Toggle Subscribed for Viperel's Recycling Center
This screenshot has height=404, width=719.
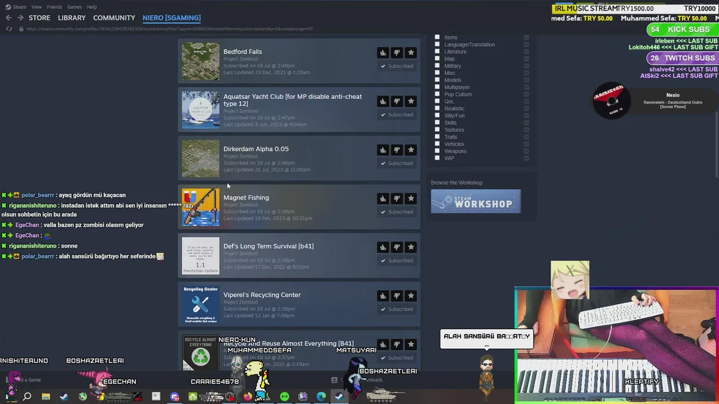[397, 309]
